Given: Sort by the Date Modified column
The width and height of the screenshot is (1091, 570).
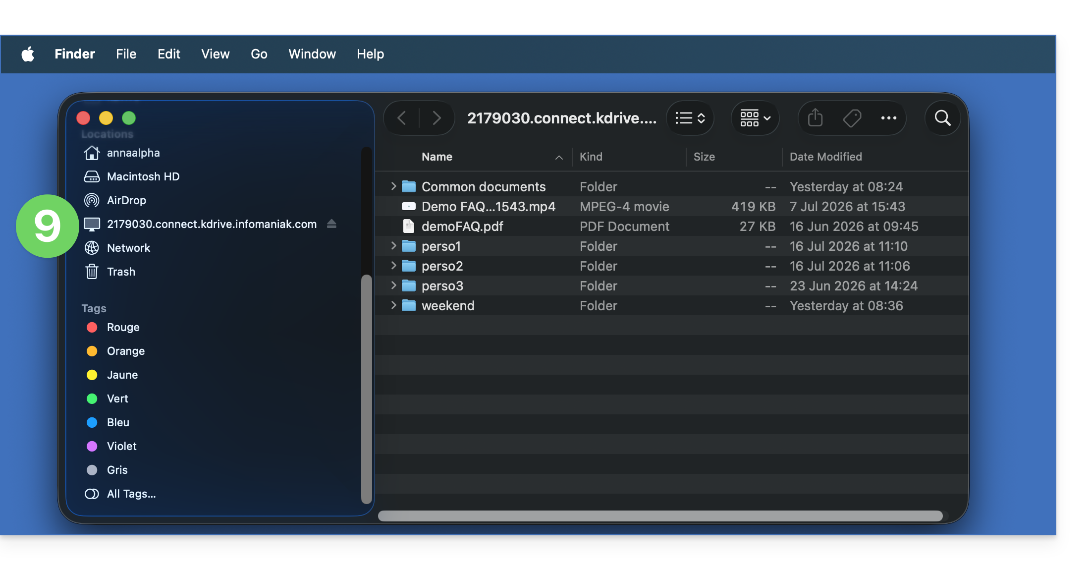Looking at the screenshot, I should pyautogui.click(x=825, y=157).
